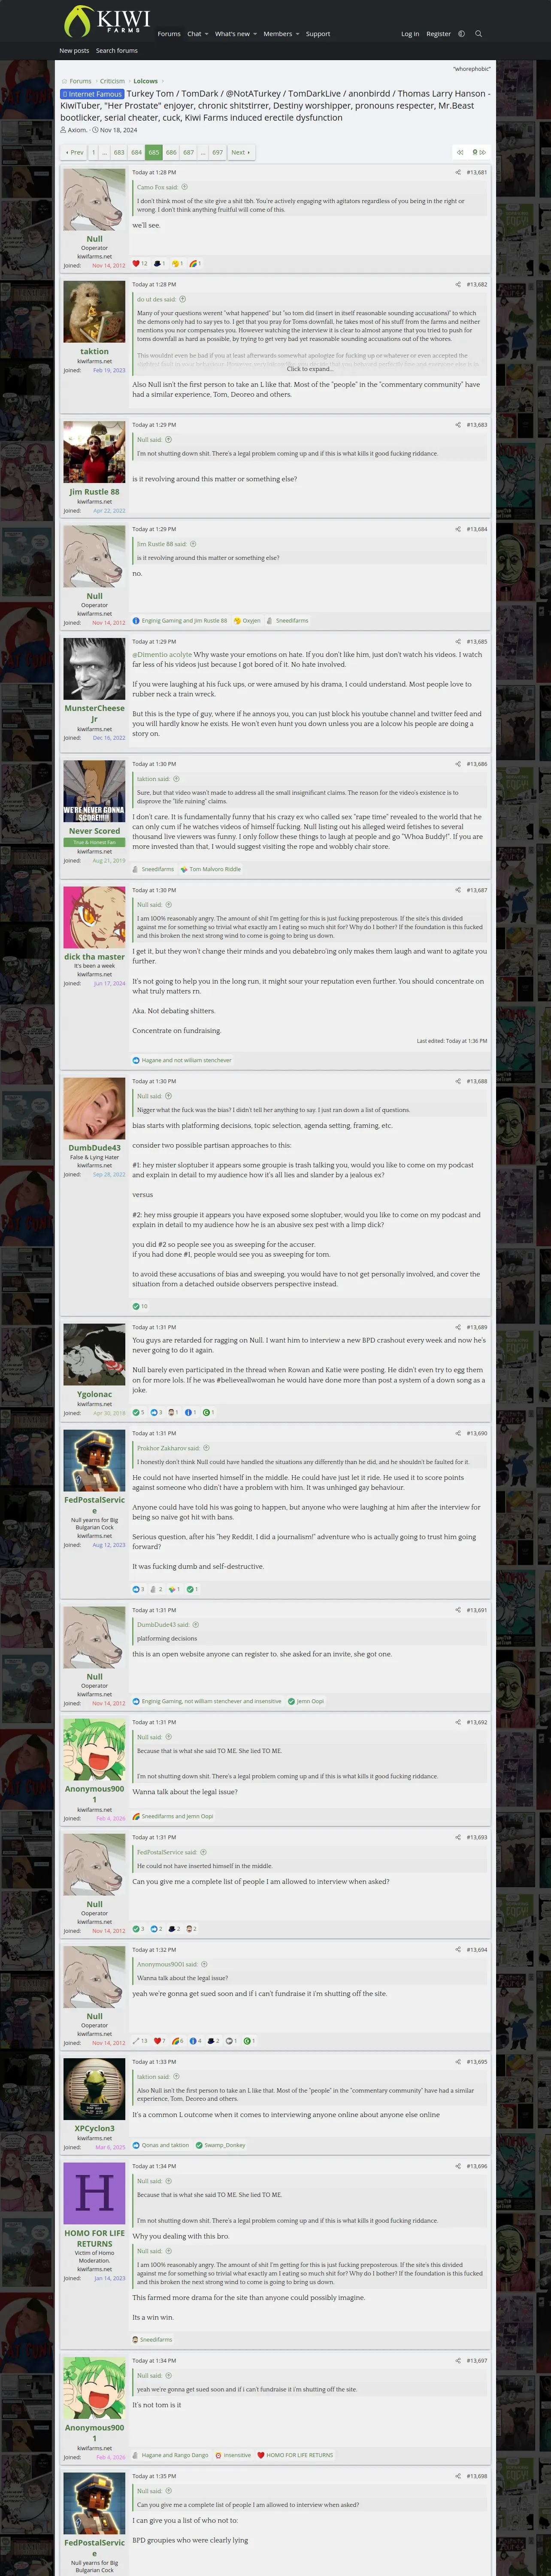Click the '@Dimentio acolyte' mention link
The width and height of the screenshot is (551, 2576).
click(x=162, y=655)
